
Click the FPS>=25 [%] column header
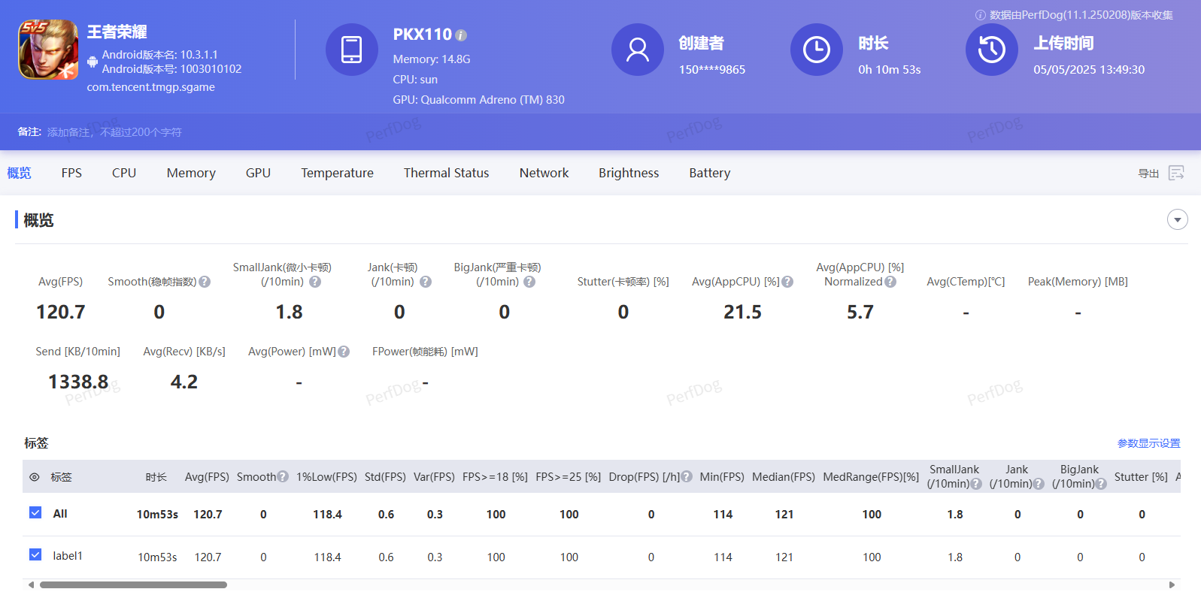568,476
